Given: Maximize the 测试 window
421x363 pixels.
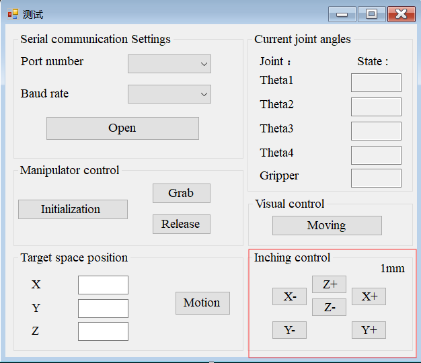Looking at the screenshot, I should point(372,15).
